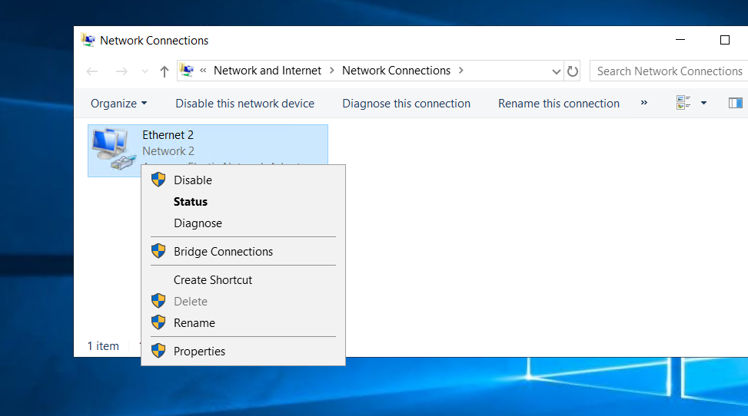Viewport: 748px width, 416px height.
Task: Click the change view icon
Action: pyautogui.click(x=683, y=102)
